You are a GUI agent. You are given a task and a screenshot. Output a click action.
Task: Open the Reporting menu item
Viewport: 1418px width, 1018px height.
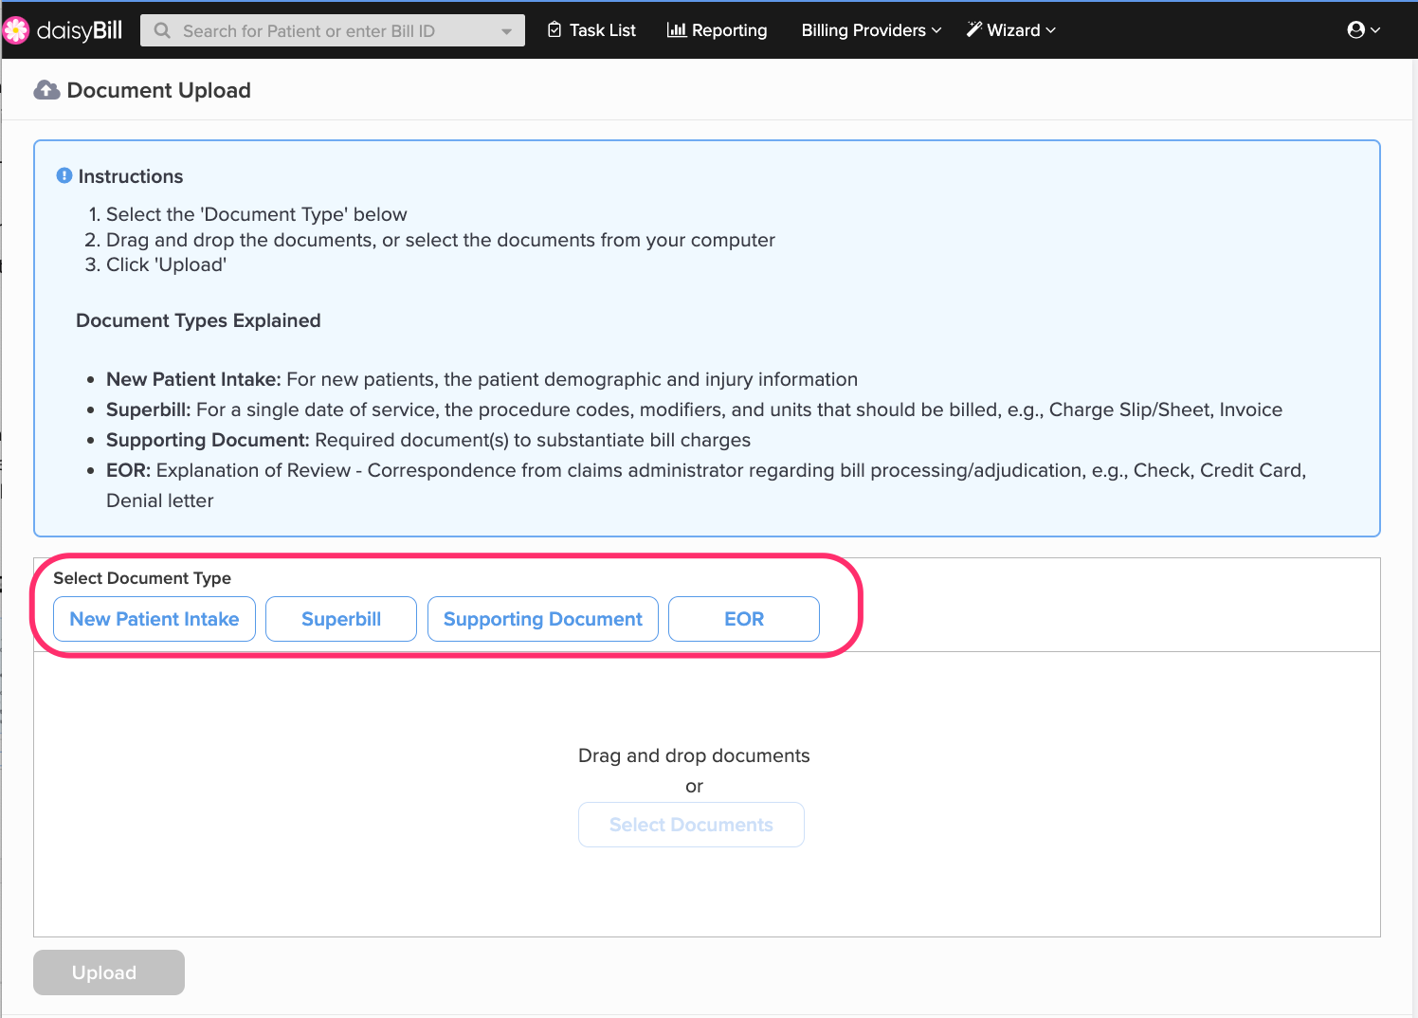[x=718, y=30]
